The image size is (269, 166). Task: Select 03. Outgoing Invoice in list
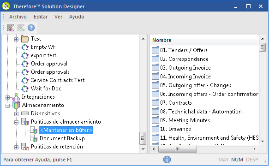[x=185, y=68]
